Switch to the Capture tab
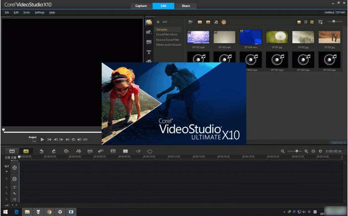 [x=141, y=6]
